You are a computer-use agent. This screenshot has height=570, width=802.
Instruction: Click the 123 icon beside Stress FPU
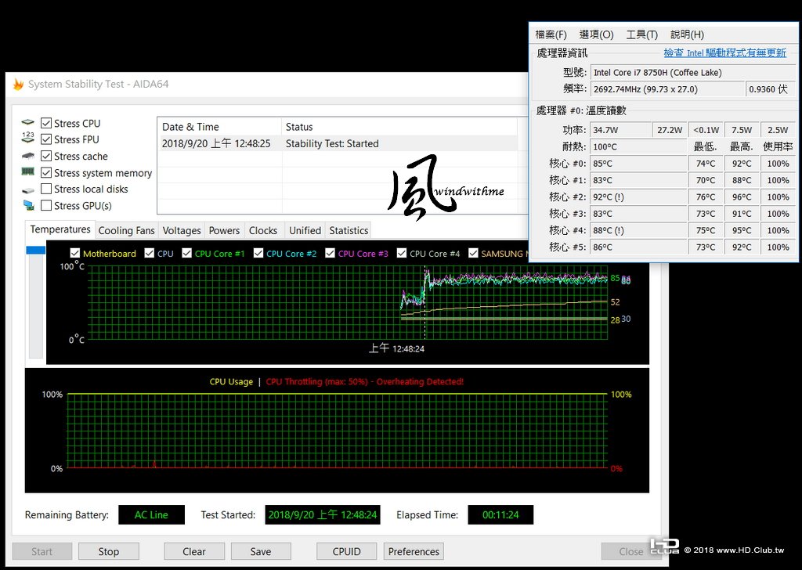pos(27,137)
